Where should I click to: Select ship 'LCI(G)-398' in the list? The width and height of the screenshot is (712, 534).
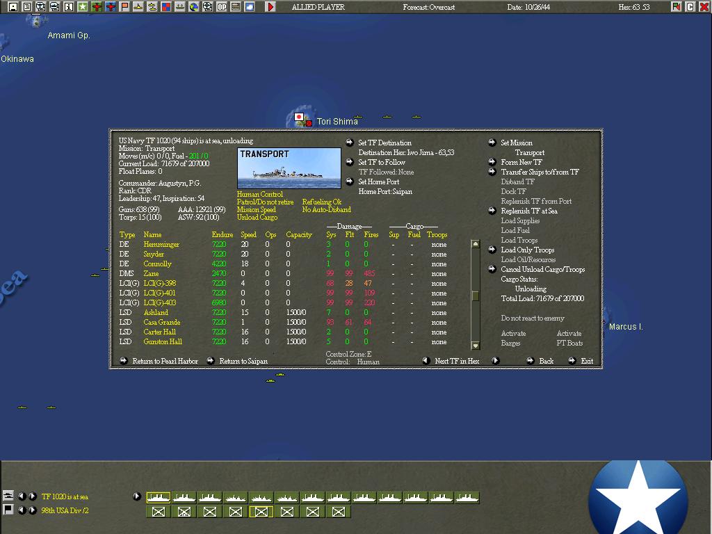tap(160, 284)
